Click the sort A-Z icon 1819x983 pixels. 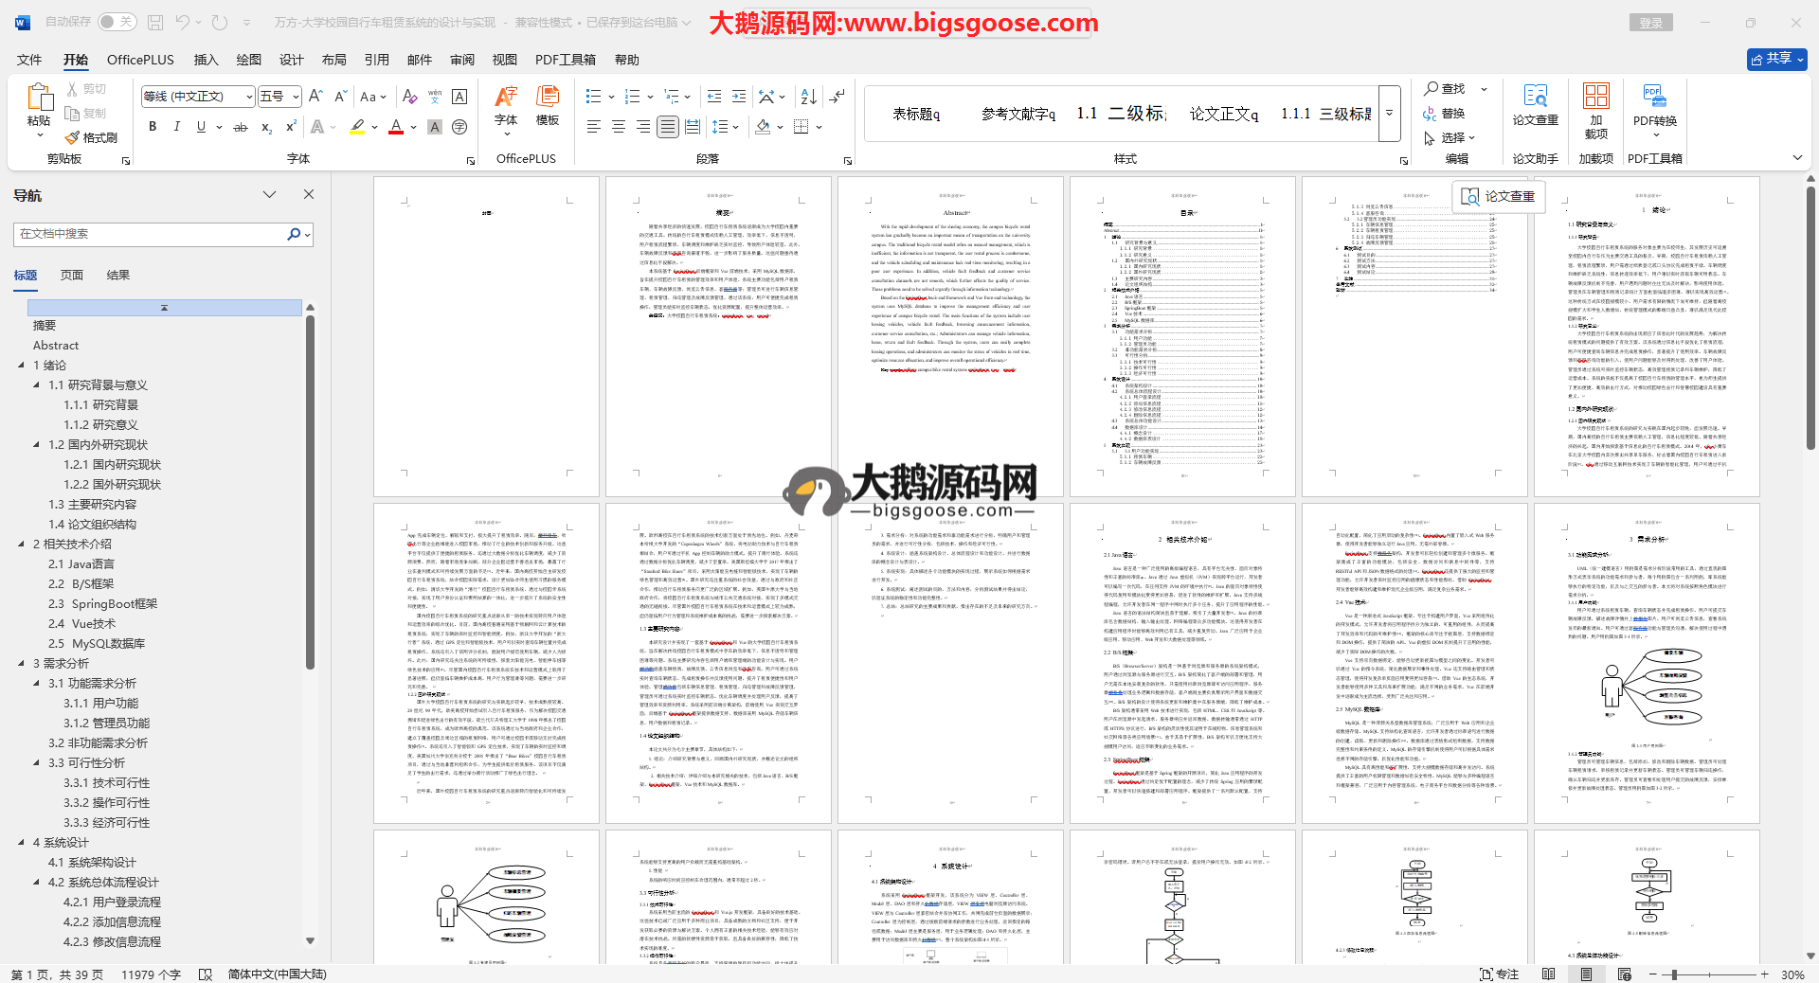point(808,97)
